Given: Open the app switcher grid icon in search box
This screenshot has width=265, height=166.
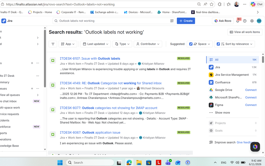Looking at the screenshot, I should 172,21.
